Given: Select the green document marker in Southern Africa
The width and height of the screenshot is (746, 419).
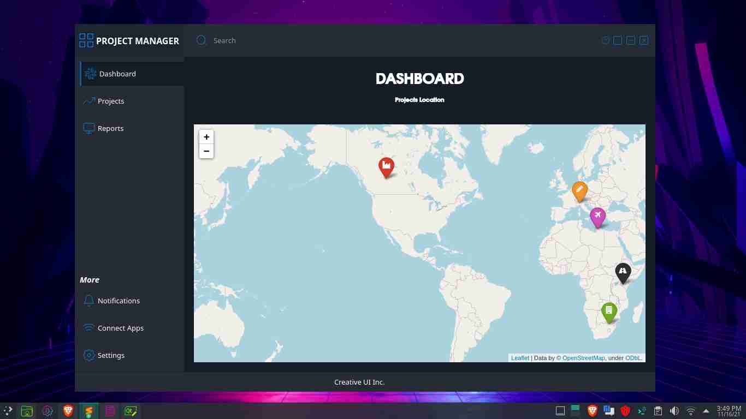Looking at the screenshot, I should pyautogui.click(x=609, y=312).
